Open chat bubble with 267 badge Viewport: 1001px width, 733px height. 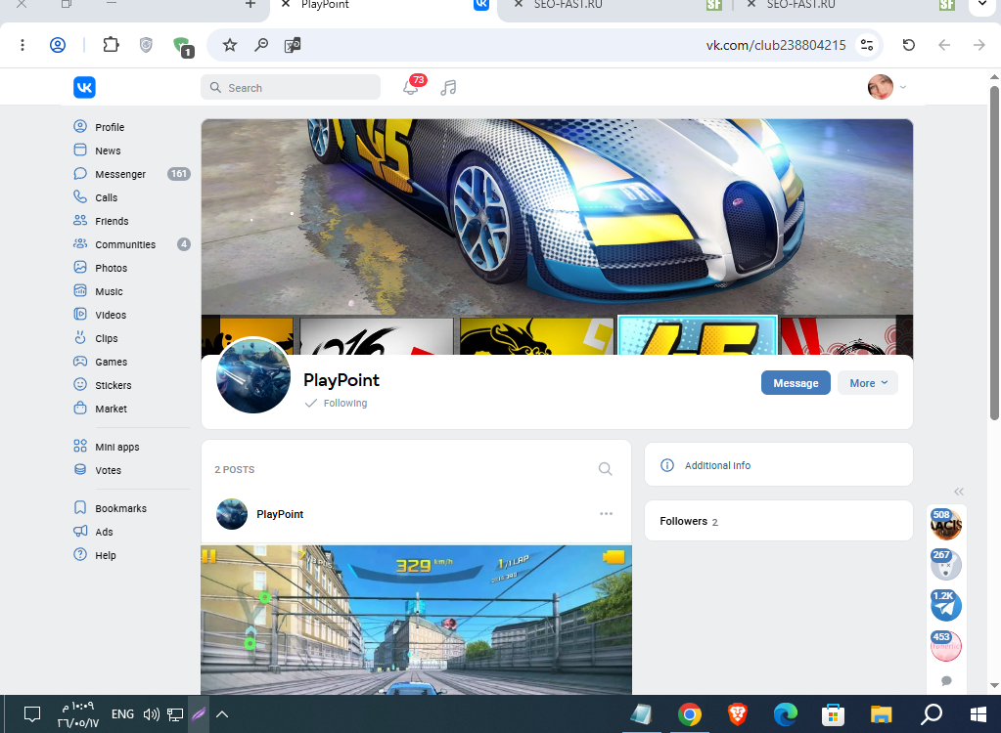[x=946, y=565]
